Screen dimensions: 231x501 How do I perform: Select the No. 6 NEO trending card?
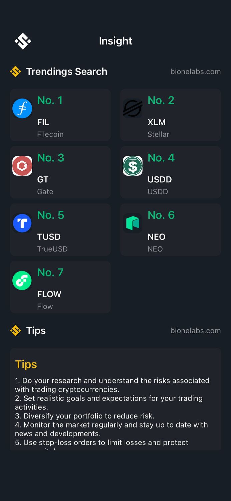(170, 229)
